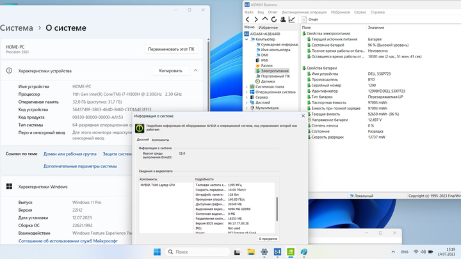Open Settings gear icon in taskbar

point(264,252)
